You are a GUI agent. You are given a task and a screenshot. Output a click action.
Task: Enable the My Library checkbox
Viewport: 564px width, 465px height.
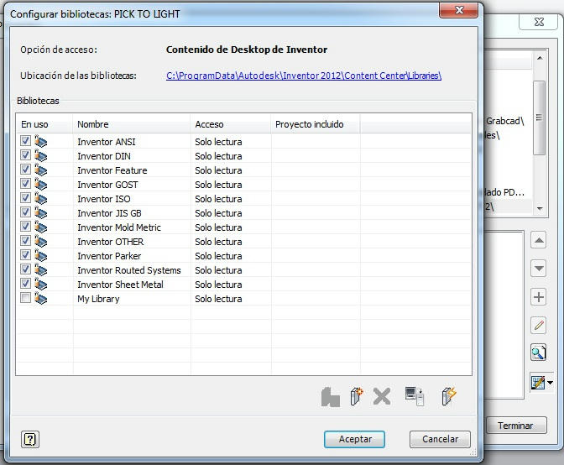coord(25,298)
